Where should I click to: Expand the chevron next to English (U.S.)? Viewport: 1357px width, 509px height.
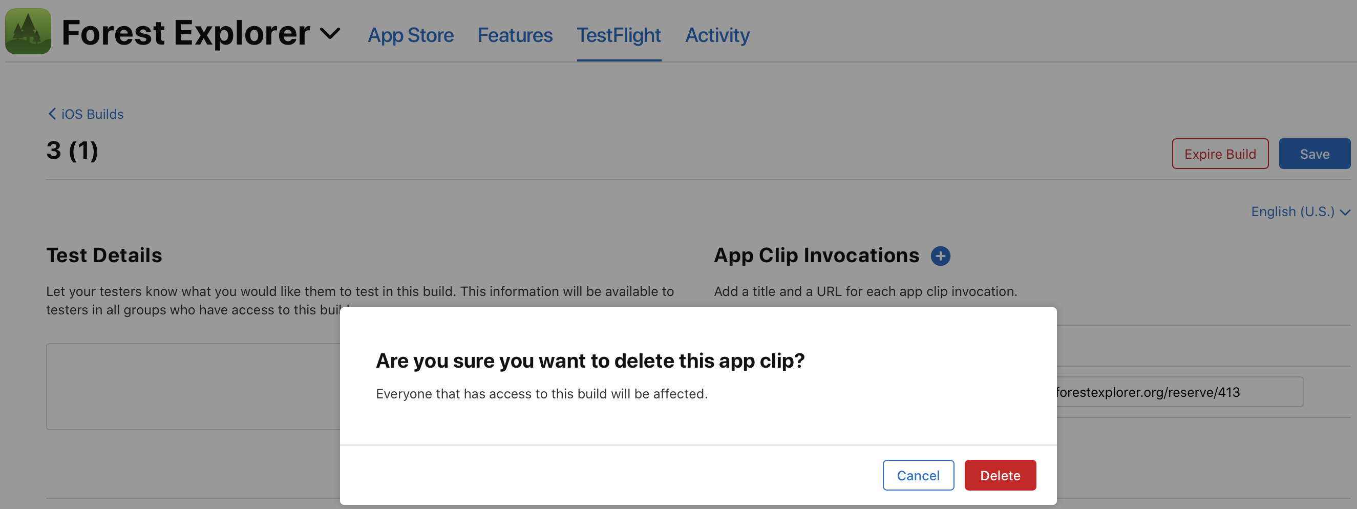click(1346, 213)
